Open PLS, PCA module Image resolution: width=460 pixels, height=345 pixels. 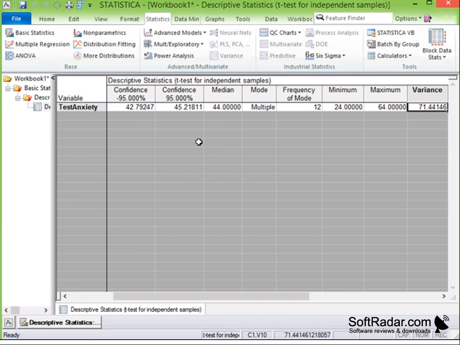(x=230, y=44)
